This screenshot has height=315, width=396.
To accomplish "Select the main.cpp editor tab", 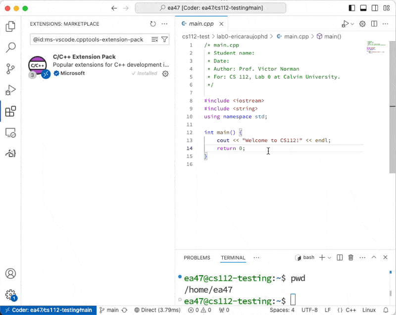I will tap(201, 23).
